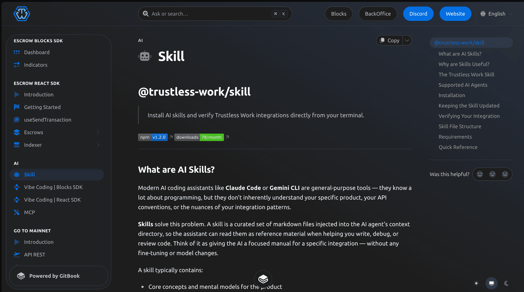
Task: Rate page with the sad face
Action: [505, 174]
